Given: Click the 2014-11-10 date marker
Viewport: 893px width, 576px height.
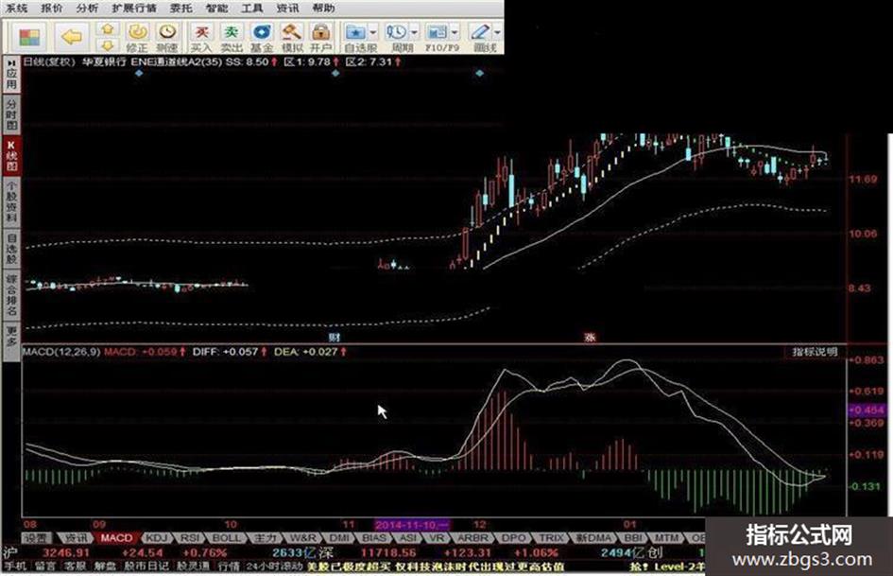Looking at the screenshot, I should pyautogui.click(x=412, y=525).
